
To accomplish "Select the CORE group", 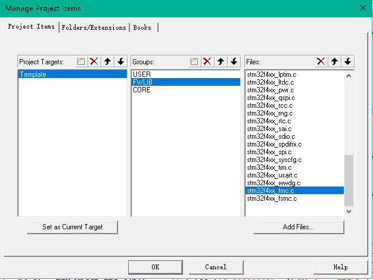I will coord(186,90).
